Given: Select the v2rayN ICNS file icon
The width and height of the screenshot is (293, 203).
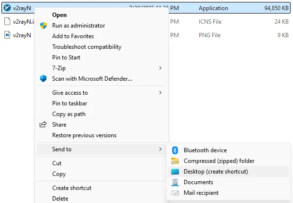Looking at the screenshot, I should tap(7, 21).
